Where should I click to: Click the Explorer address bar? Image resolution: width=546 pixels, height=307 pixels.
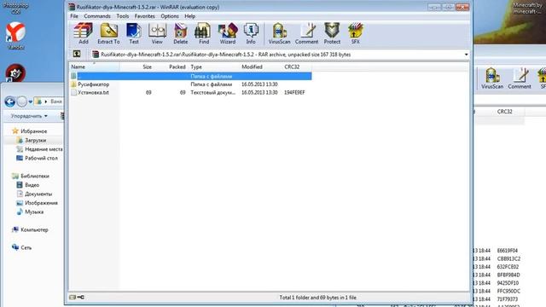(49, 101)
